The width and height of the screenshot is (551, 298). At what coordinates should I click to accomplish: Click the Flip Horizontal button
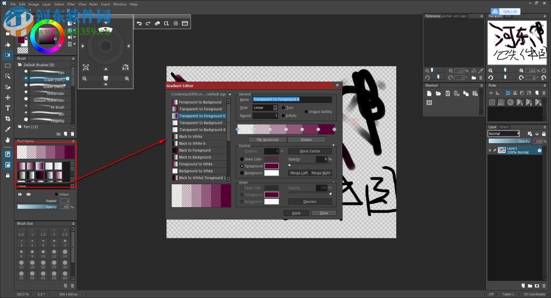(267, 139)
